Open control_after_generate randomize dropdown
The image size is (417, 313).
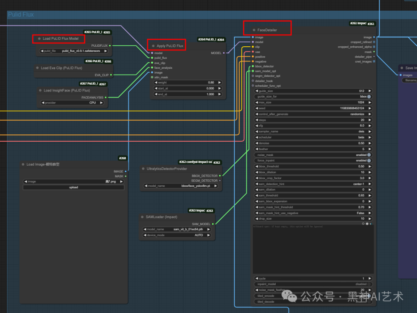pyautogui.click(x=313, y=114)
